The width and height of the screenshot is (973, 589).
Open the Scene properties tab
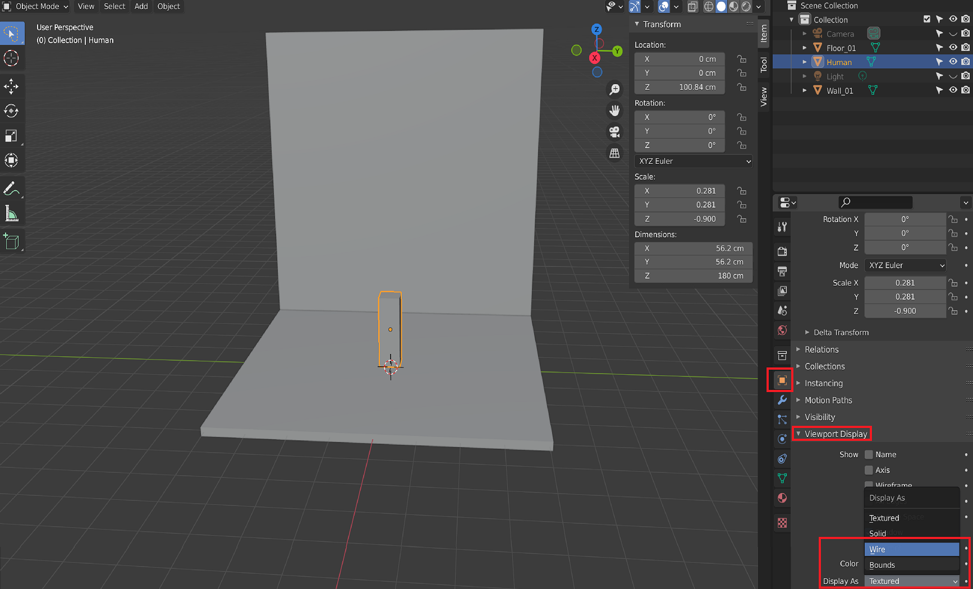[782, 310]
